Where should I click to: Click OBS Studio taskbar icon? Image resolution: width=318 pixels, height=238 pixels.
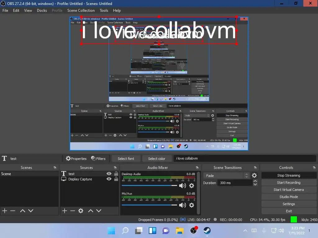coord(193,231)
